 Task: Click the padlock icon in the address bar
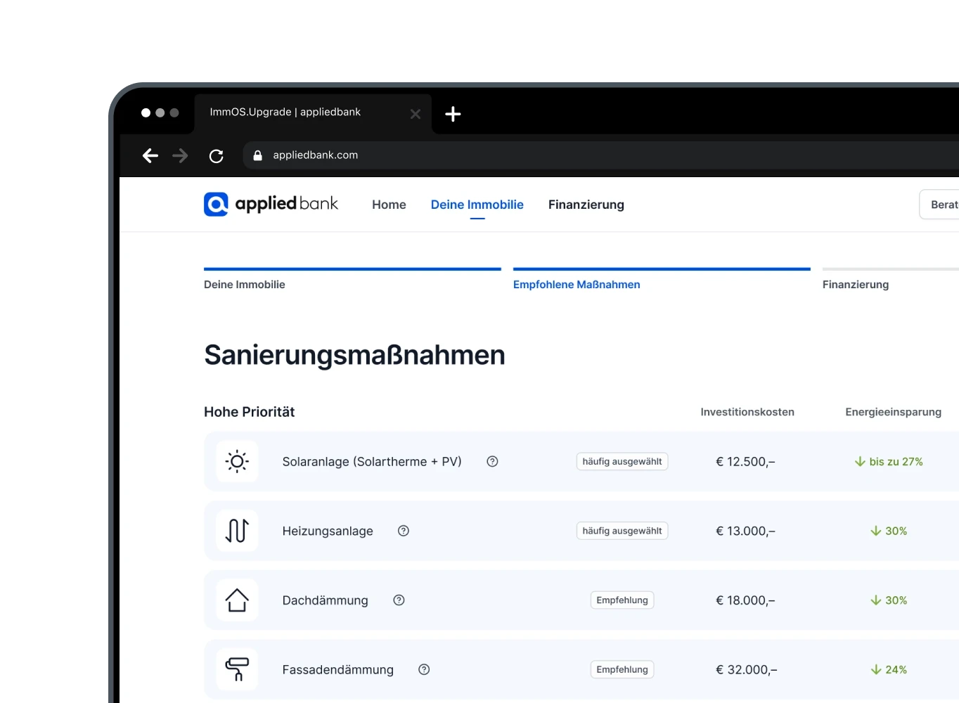[x=257, y=155]
